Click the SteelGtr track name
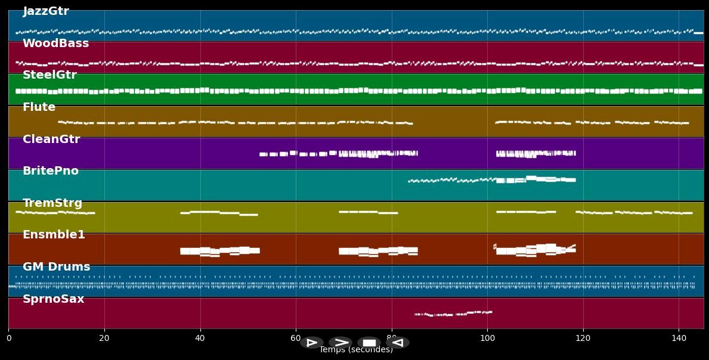The image size is (709, 360). click(x=49, y=75)
